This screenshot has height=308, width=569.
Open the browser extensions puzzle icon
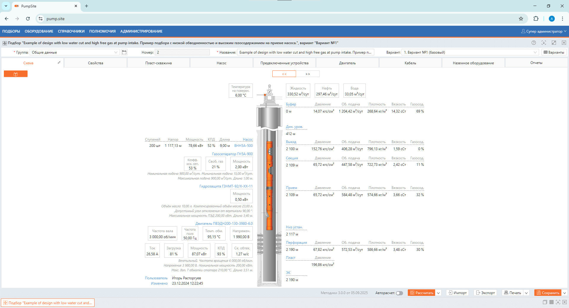pyautogui.click(x=536, y=19)
